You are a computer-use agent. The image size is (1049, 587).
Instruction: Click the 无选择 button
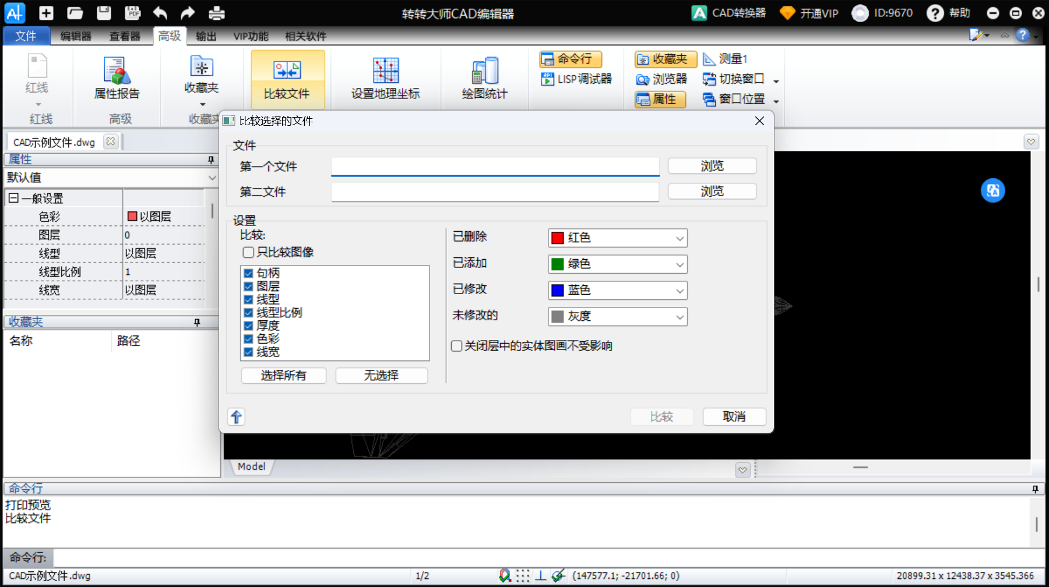click(382, 376)
